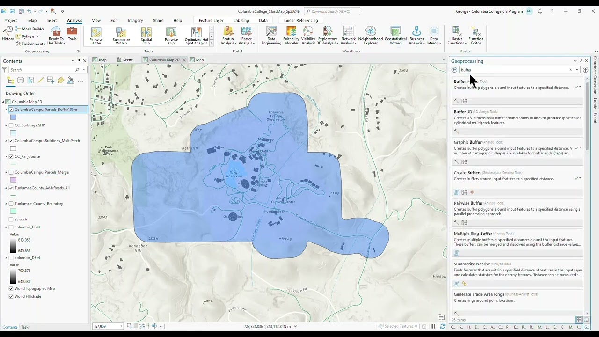Open the map scale dropdown
The width and height of the screenshot is (599, 337).
(121, 326)
